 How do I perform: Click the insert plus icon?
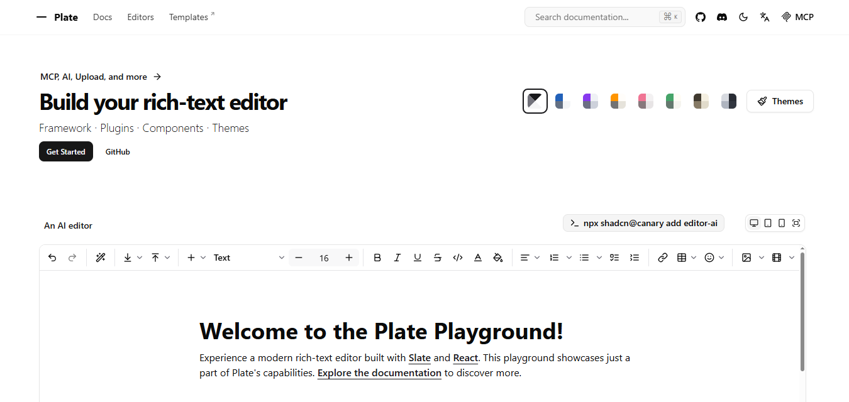point(191,258)
